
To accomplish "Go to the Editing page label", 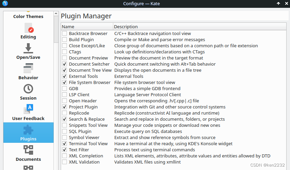I will pos(28,37).
